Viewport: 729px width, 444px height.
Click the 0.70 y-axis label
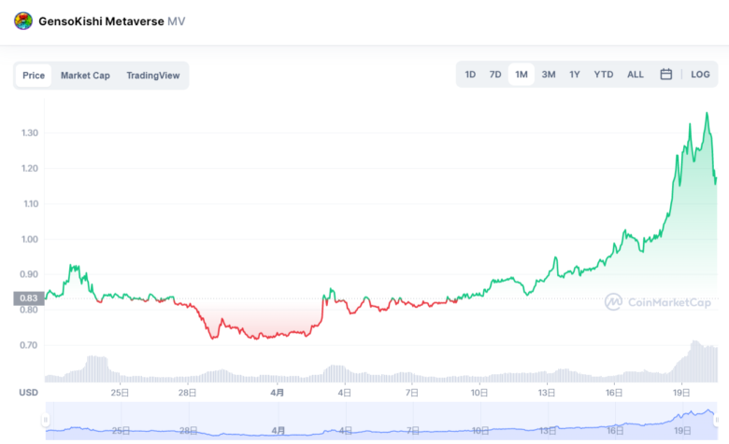point(28,345)
